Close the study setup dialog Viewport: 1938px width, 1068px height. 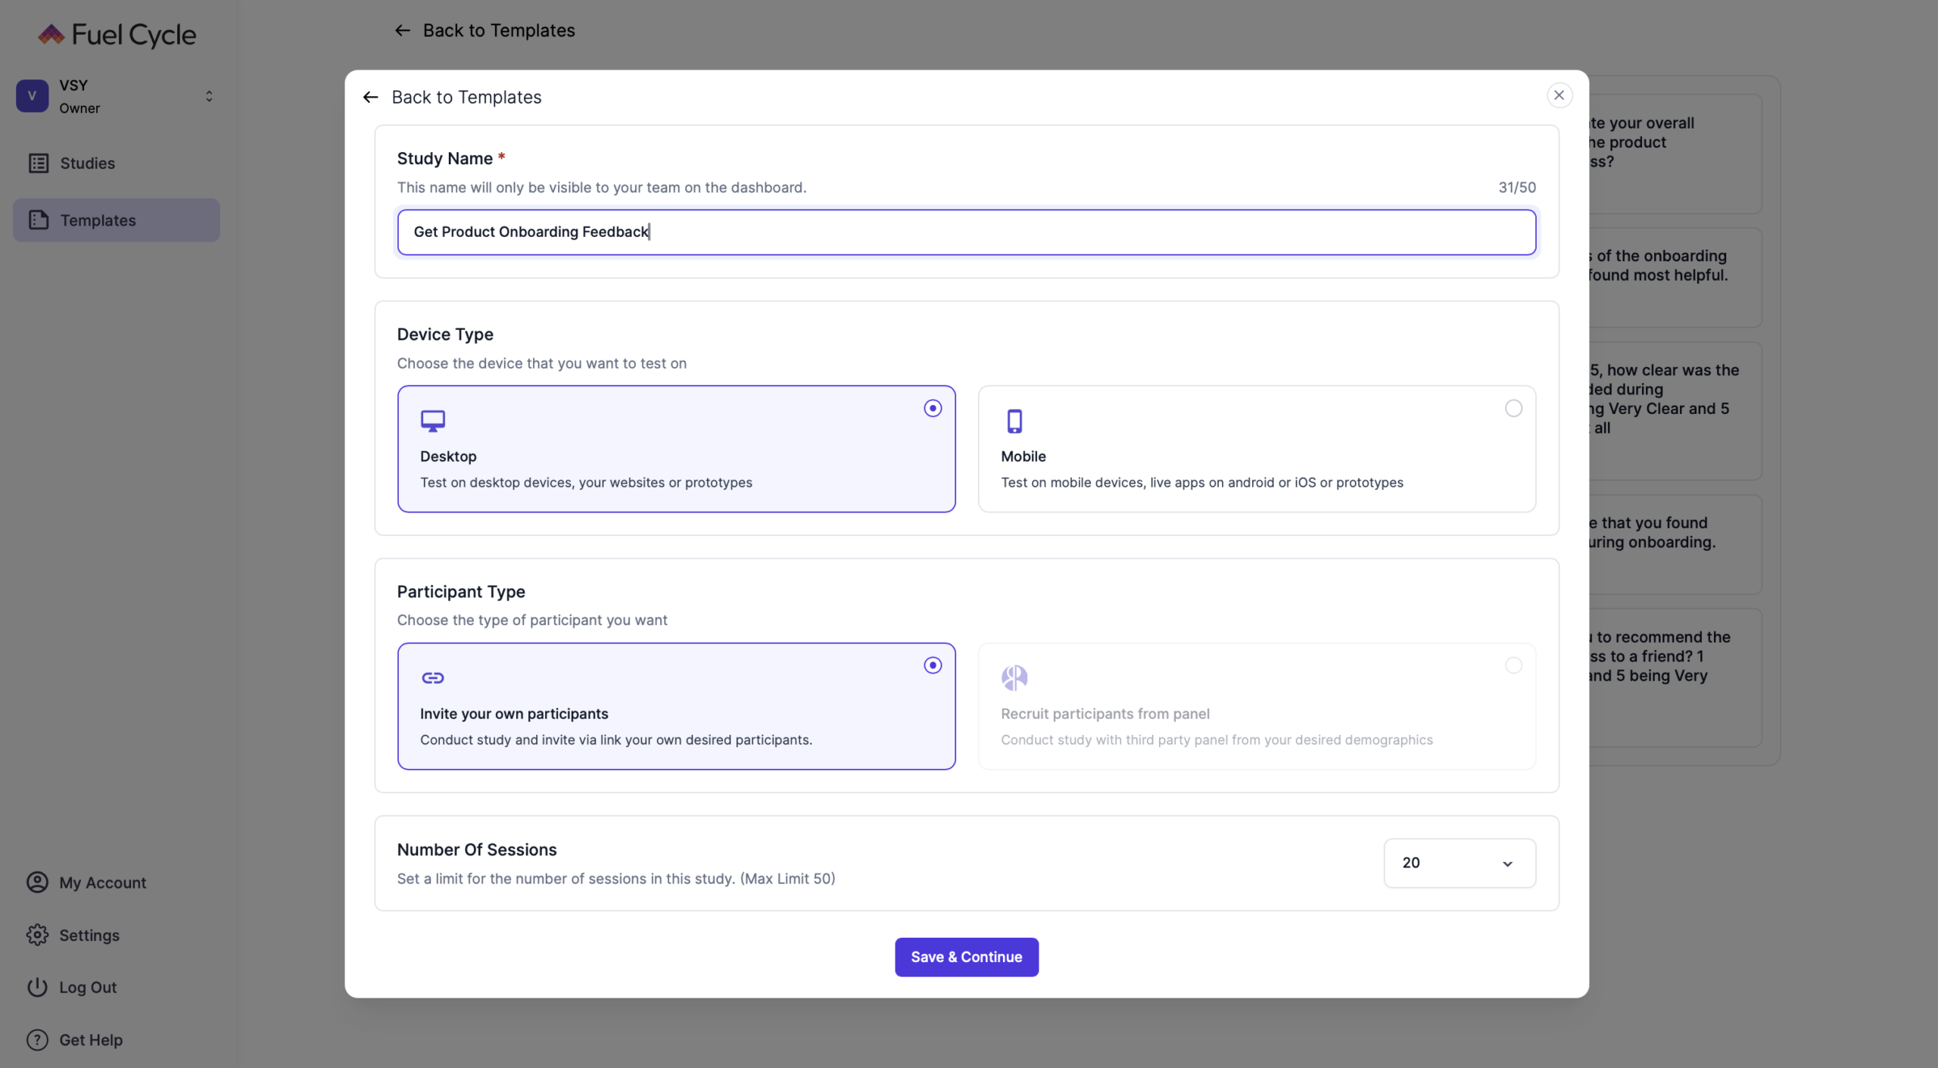click(x=1559, y=95)
